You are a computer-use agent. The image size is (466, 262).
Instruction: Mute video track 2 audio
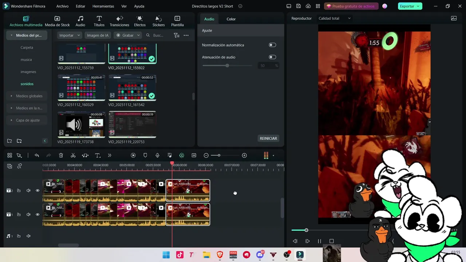(28, 190)
